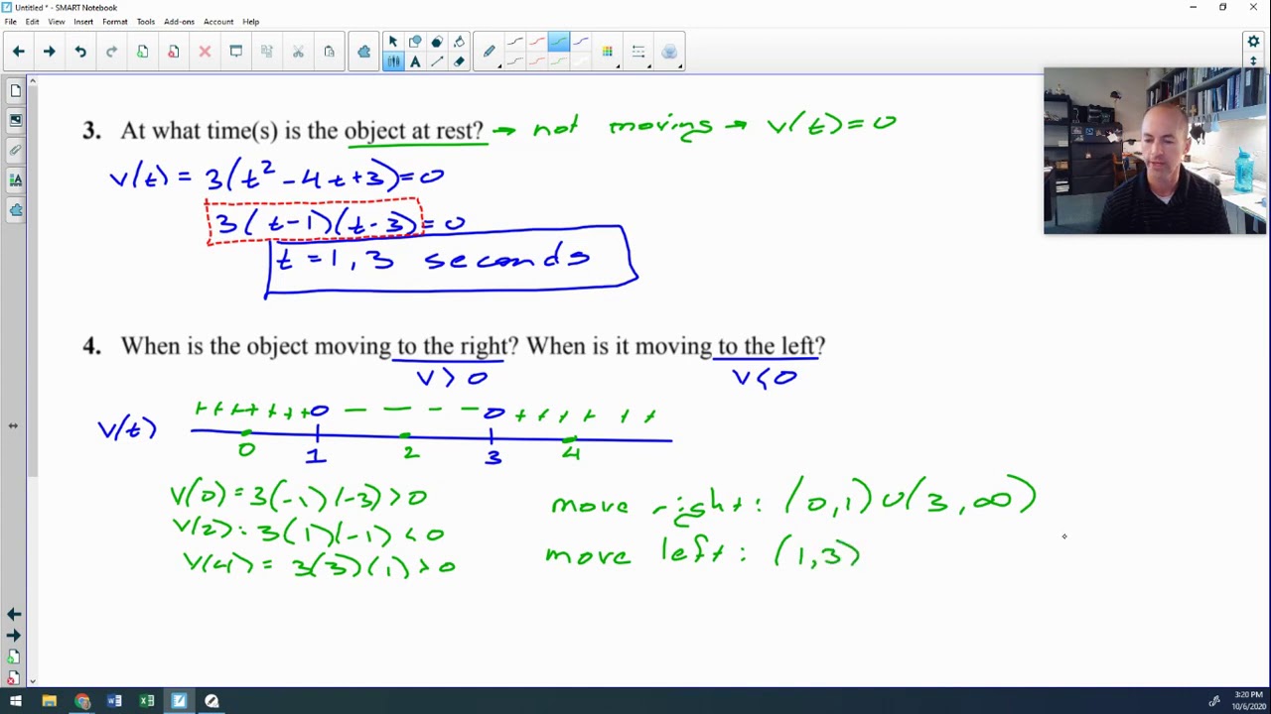Screen dimensions: 1271x714
Task: Delete page using bottom sidebar icon
Action: coord(14,678)
